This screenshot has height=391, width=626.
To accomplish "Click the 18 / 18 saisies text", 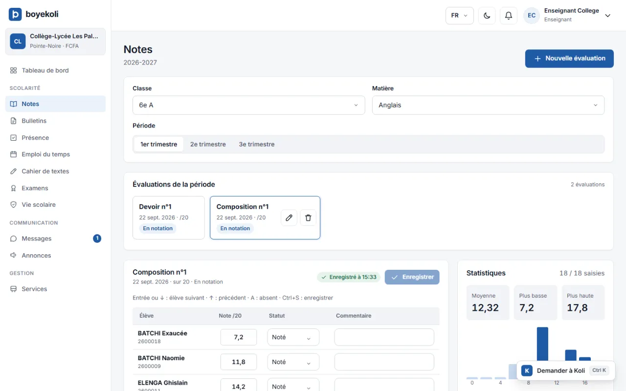I will 582,273.
